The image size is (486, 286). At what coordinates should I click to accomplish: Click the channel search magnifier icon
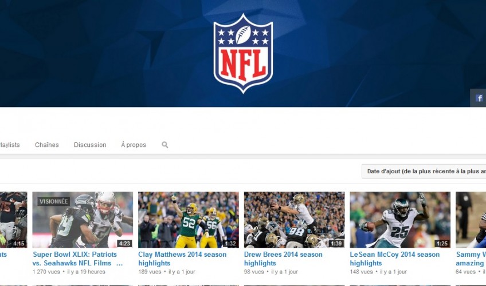[165, 145]
